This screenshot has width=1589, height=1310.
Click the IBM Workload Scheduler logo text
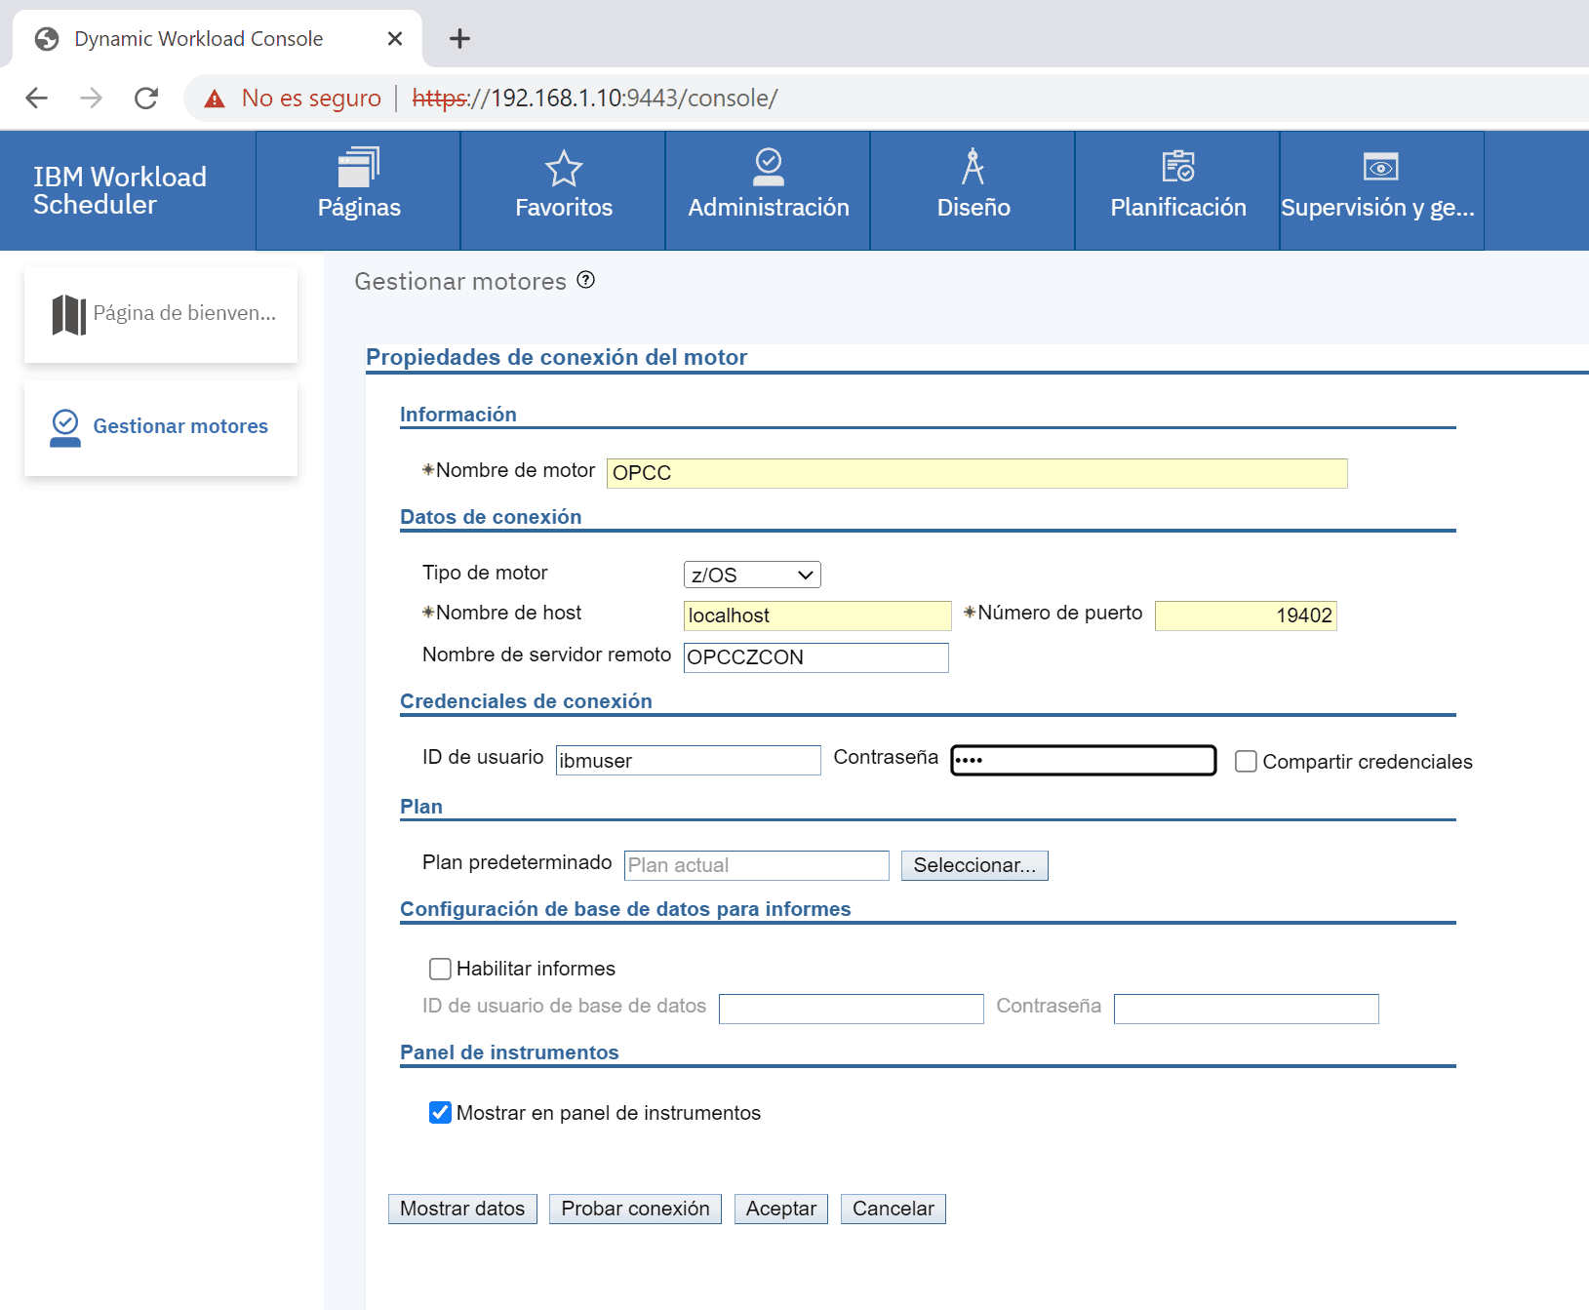[120, 190]
